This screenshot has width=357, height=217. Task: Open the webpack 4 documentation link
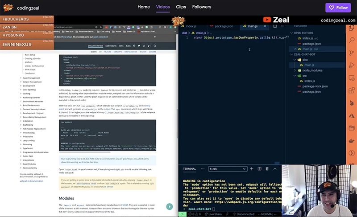click(x=31, y=181)
